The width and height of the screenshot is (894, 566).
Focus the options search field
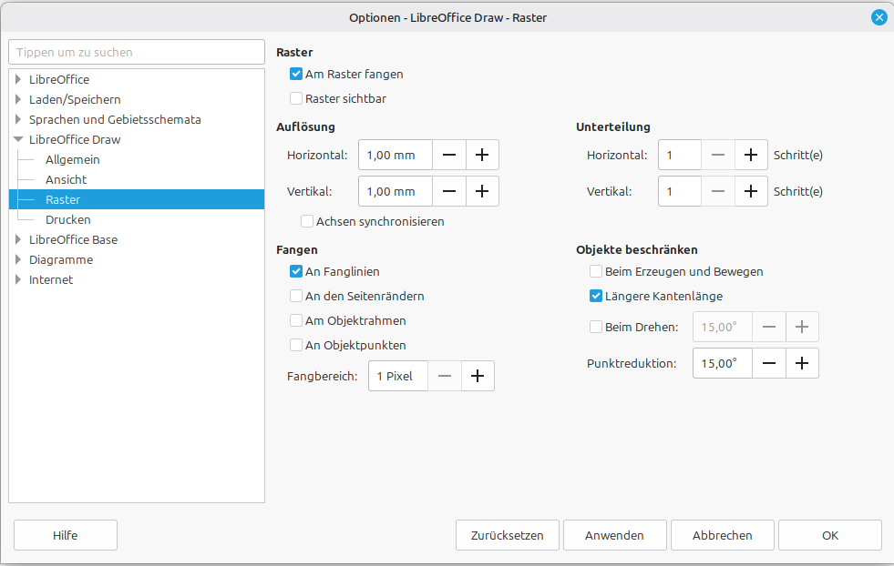[x=137, y=52]
